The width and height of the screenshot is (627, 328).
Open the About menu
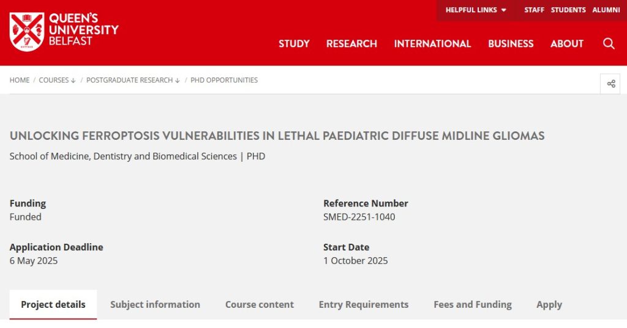click(566, 43)
